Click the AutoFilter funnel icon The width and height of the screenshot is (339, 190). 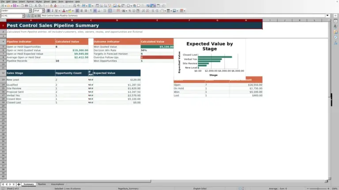point(109,6)
